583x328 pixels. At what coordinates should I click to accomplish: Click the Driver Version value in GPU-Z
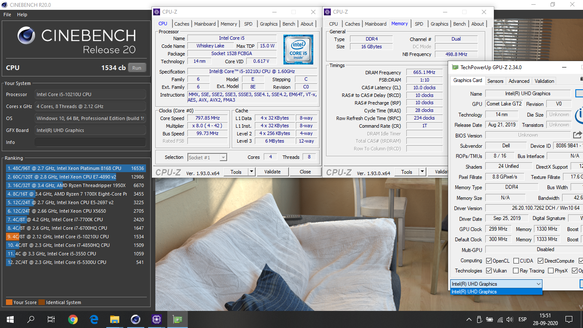point(534,208)
